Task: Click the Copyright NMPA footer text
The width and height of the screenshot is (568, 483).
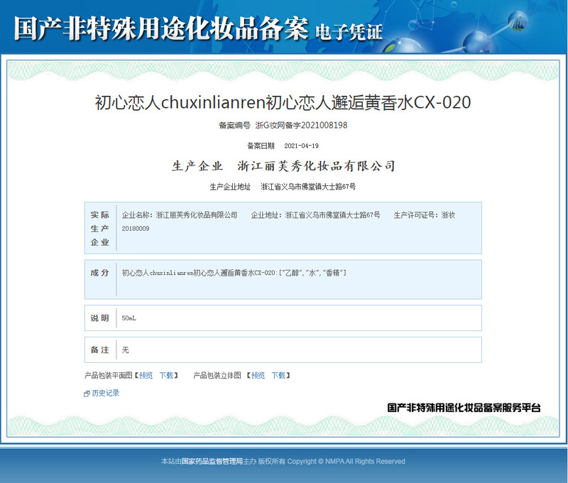Action: [x=346, y=461]
